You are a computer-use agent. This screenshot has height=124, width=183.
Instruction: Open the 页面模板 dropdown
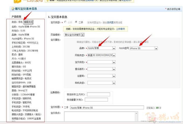(74, 35)
